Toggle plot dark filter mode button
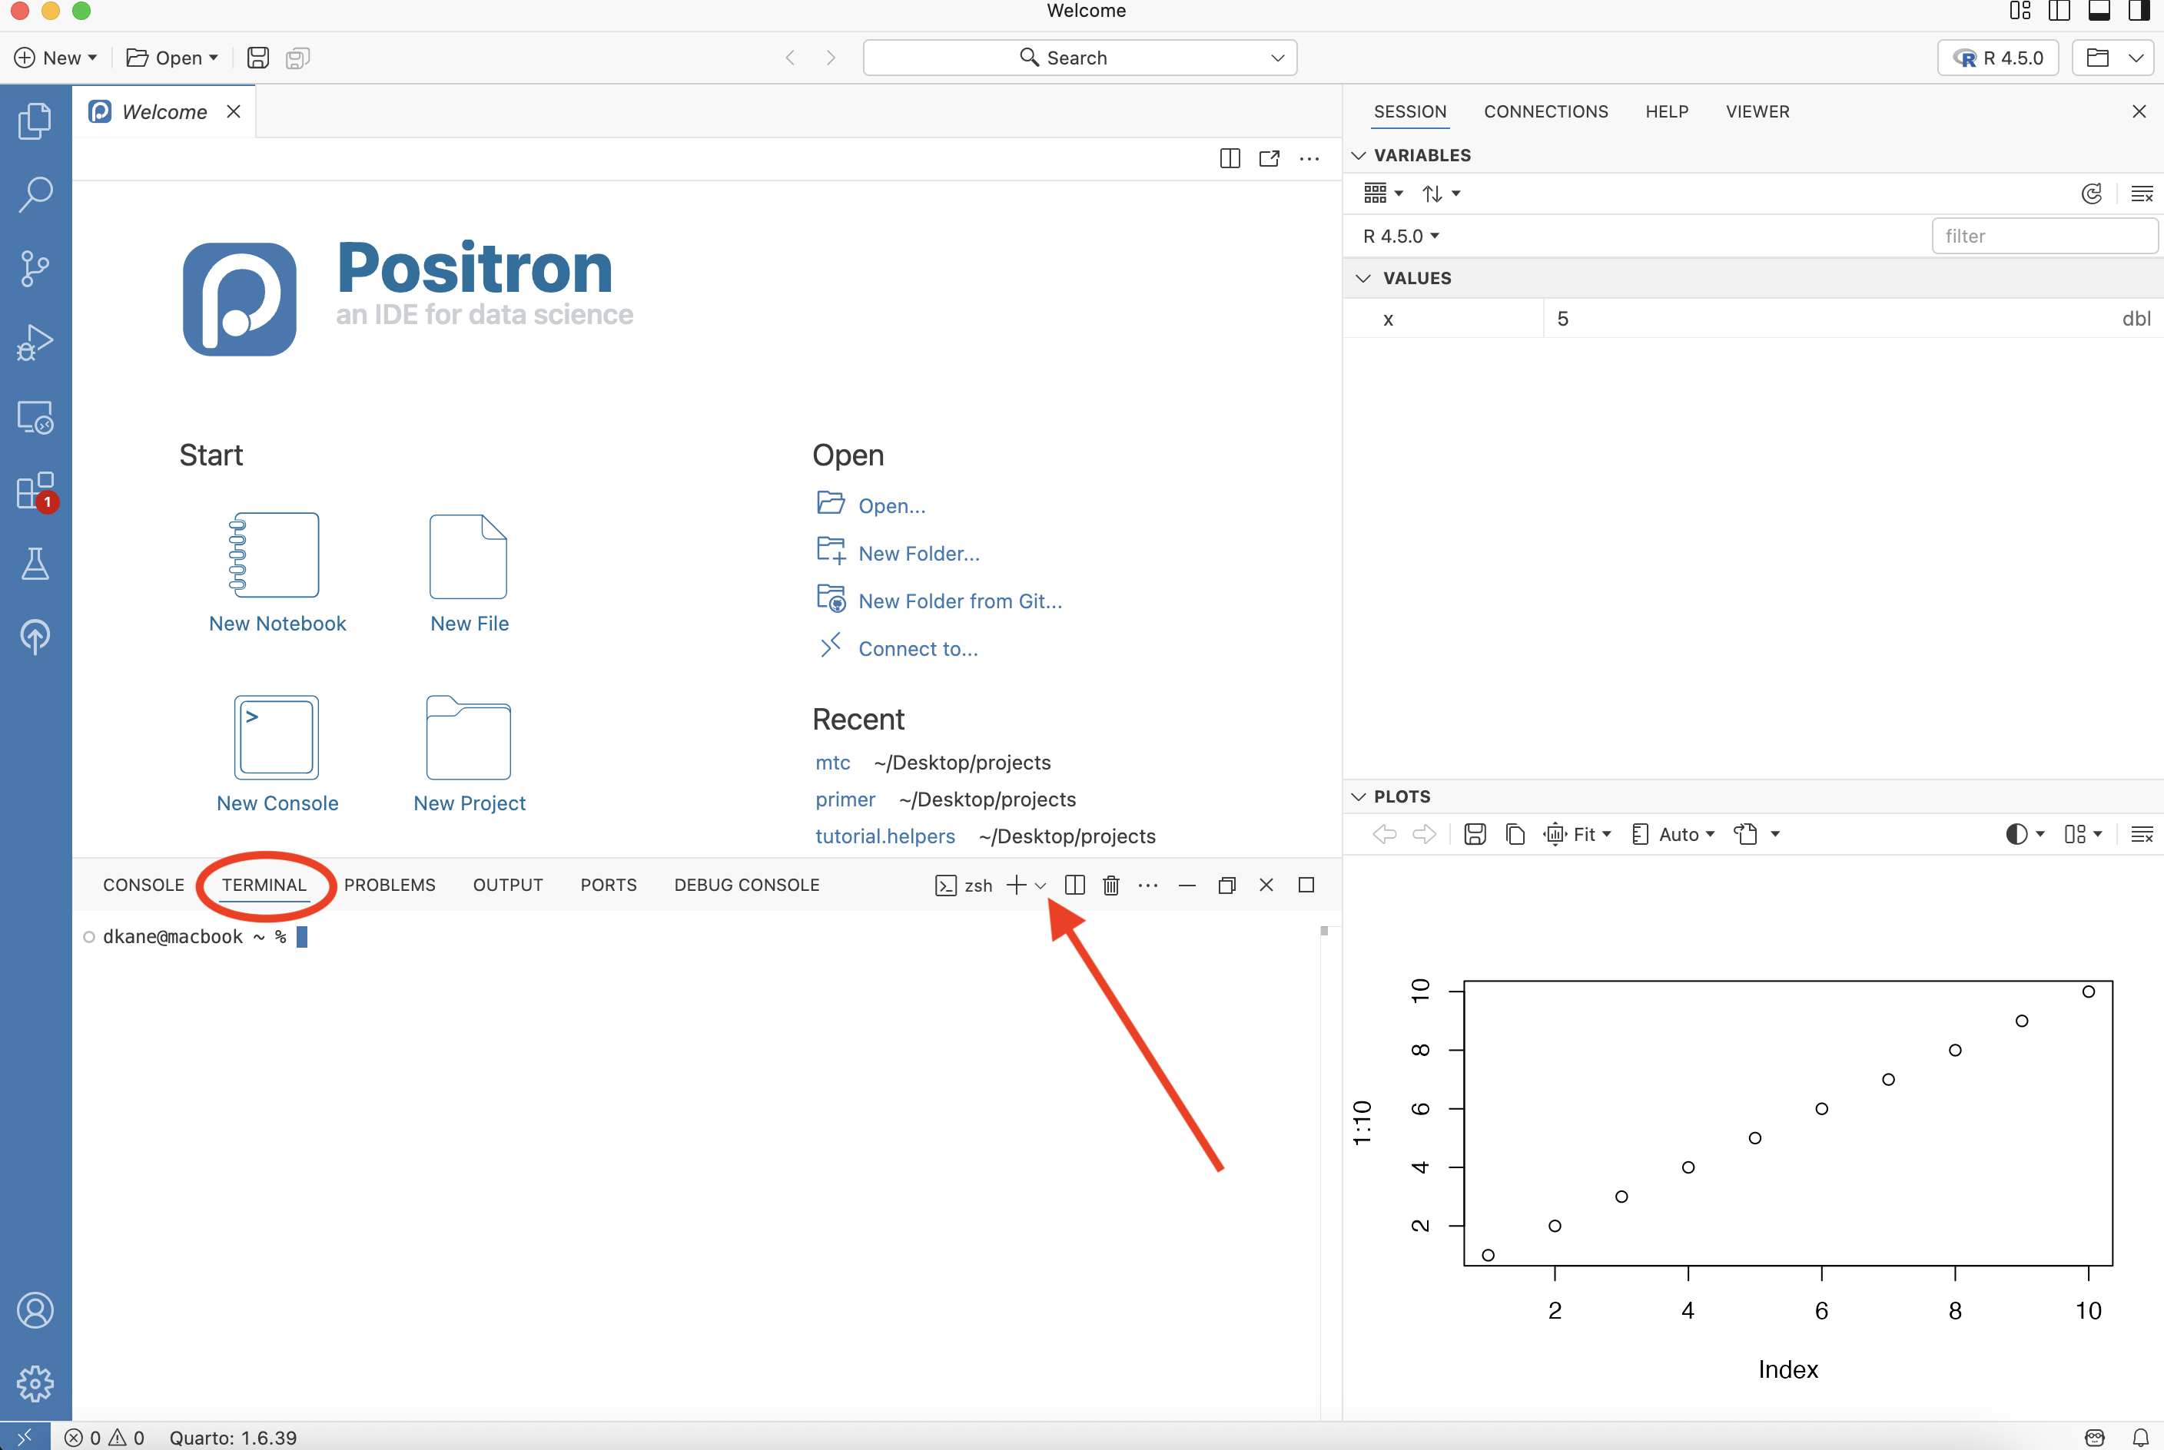 [2024, 834]
